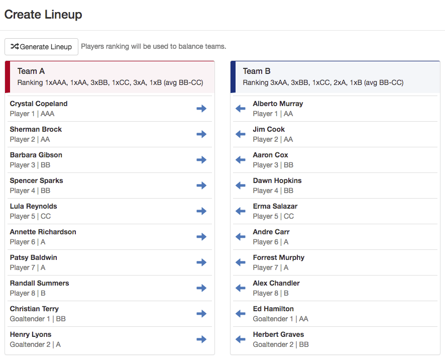445x361 pixels.
Task: Select the Team B header panel
Action: tap(335, 77)
